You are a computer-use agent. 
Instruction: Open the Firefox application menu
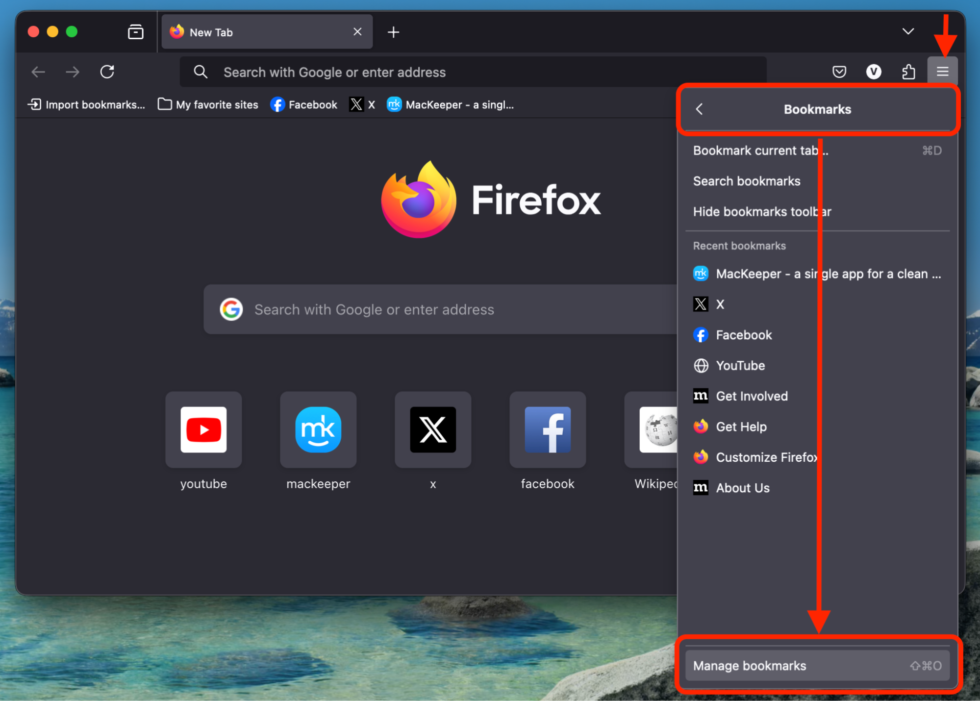tap(942, 72)
